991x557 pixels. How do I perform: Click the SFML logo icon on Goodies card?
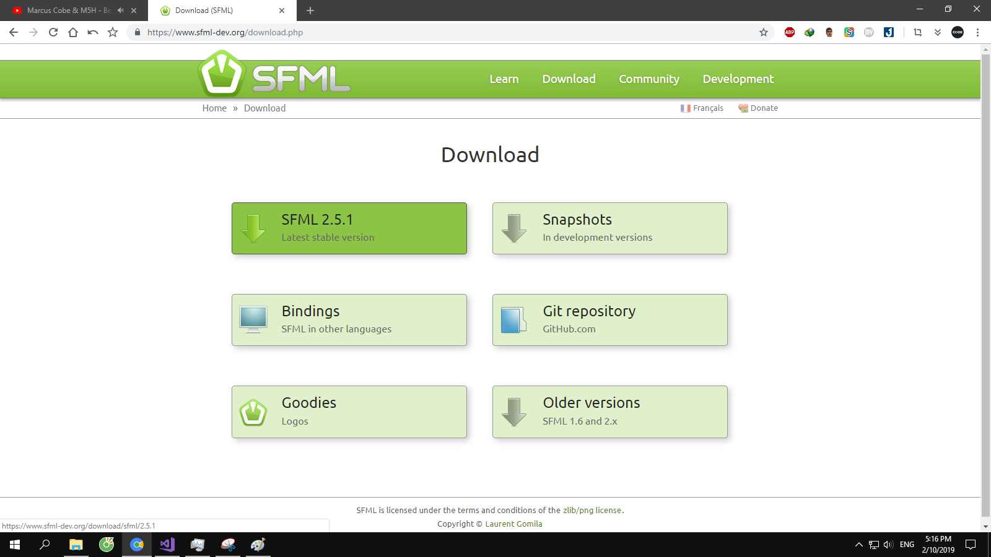pos(253,413)
